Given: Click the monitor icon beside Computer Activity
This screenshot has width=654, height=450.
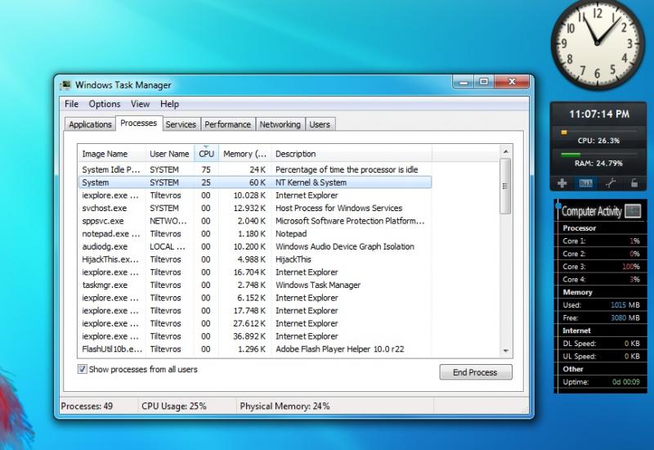Looking at the screenshot, I should [x=633, y=211].
